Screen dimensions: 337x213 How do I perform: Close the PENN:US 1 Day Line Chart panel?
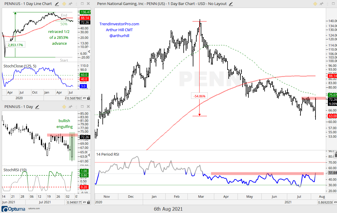(x=88, y=4)
